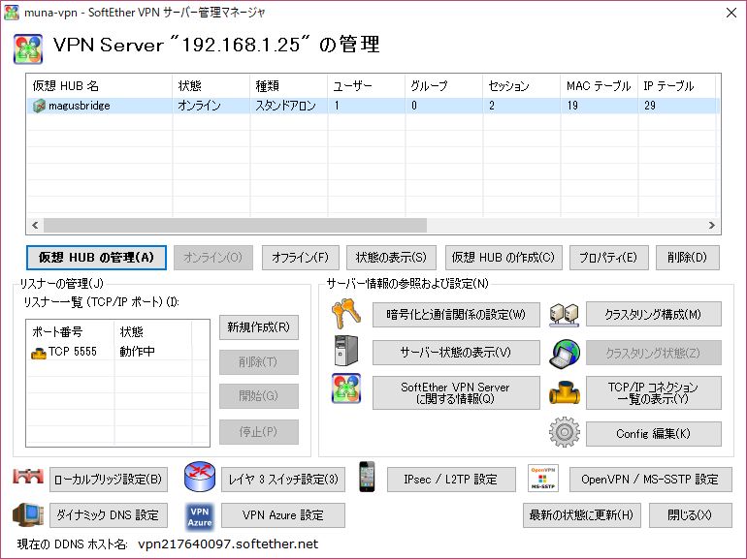Click the セッション column header
The width and height of the screenshot is (747, 559).
tap(520, 86)
